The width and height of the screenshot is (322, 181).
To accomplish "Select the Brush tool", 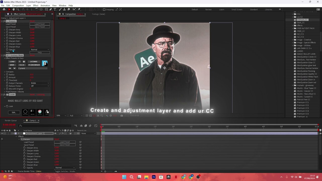I will 60,10.
